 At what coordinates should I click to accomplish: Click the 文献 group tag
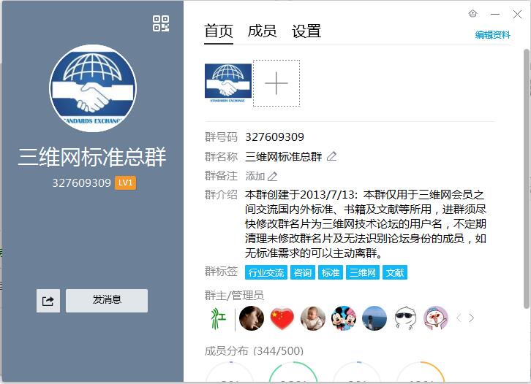pyautogui.click(x=395, y=272)
